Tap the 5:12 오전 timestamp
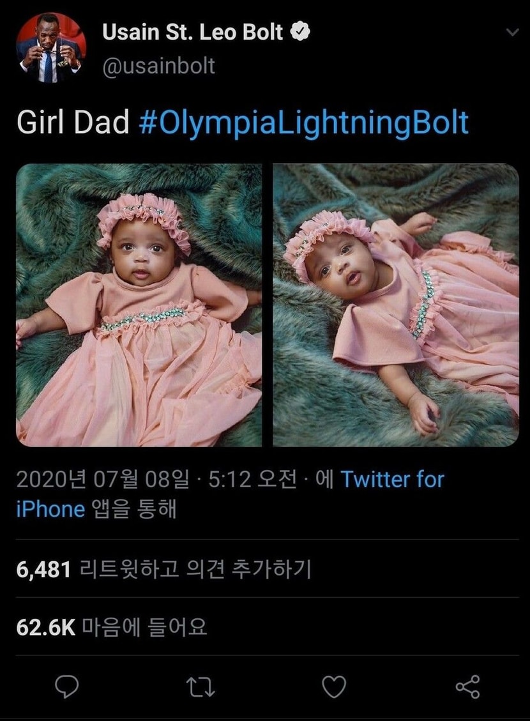Screen dimensions: 530x721 click(252, 480)
